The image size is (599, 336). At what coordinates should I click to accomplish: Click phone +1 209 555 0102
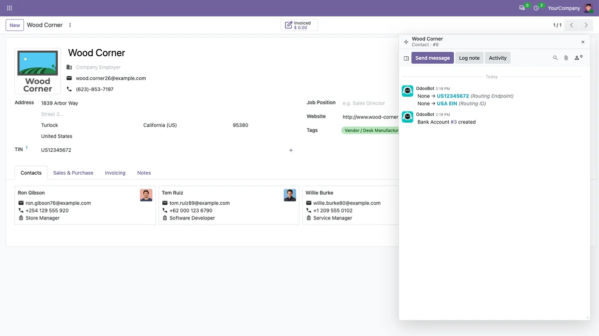[333, 211]
